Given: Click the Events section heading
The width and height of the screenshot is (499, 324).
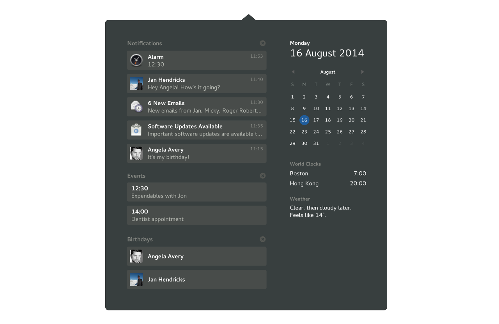Looking at the screenshot, I should pyautogui.click(x=136, y=176).
